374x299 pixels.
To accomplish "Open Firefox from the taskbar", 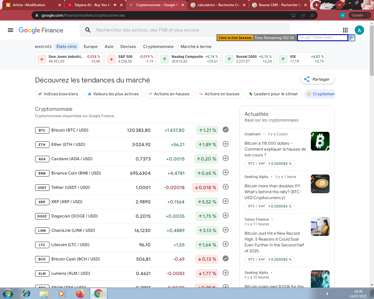I will [80, 293].
